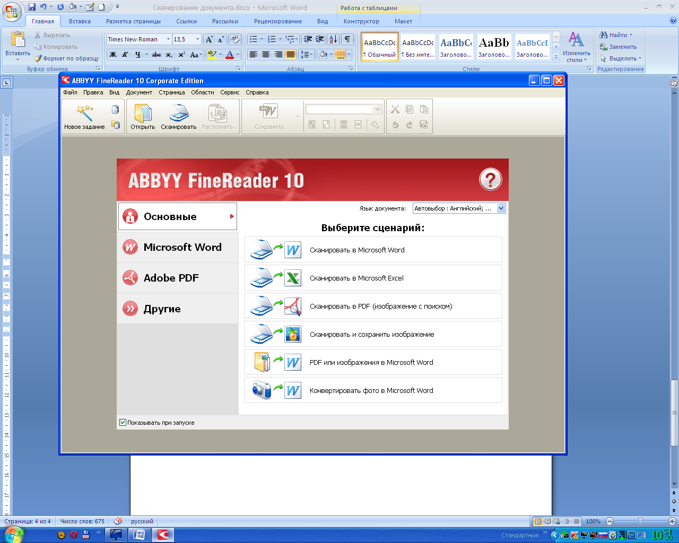
Task: Open the Выделить dropdown in Word
Action: click(640, 58)
